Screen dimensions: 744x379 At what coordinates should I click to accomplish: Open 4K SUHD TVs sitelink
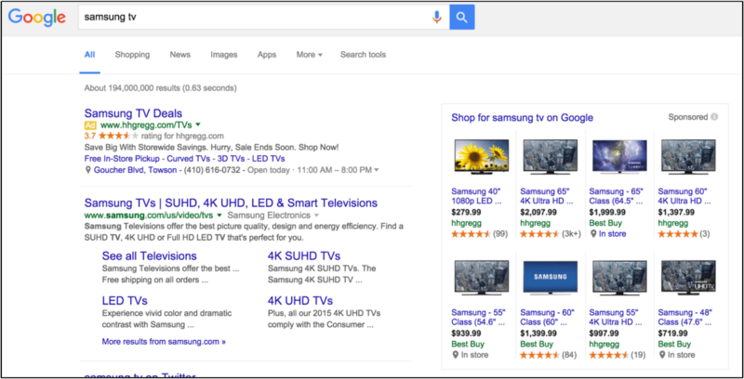click(304, 255)
